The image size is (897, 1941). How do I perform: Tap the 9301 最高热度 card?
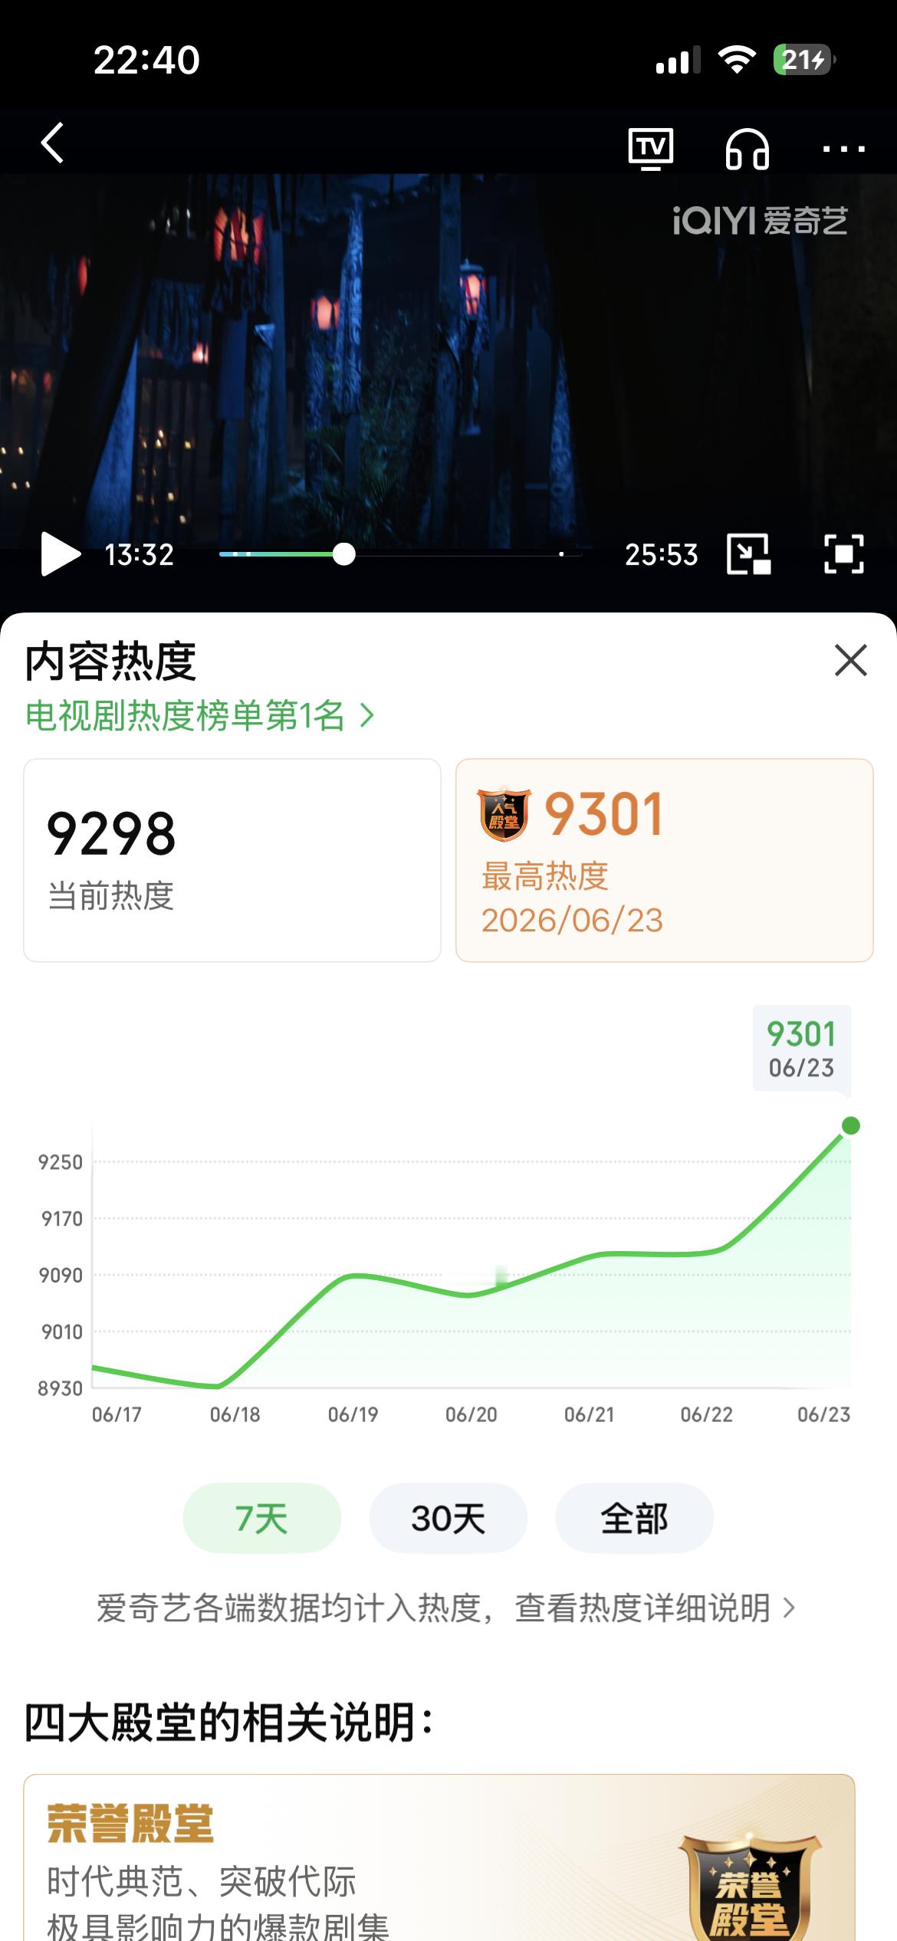(665, 860)
